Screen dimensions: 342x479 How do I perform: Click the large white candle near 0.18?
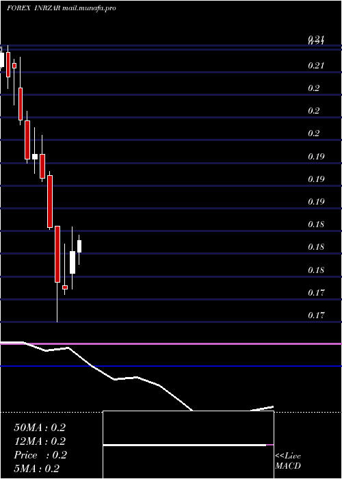point(73,262)
